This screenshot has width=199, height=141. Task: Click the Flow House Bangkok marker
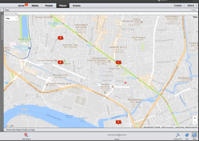(56, 61)
